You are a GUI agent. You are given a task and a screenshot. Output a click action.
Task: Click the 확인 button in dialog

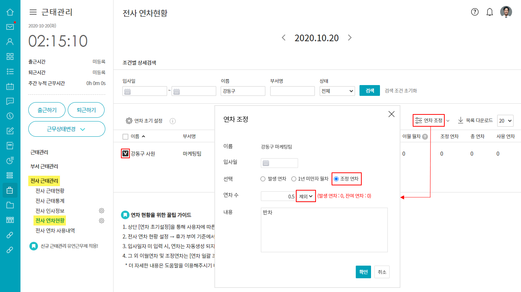tap(363, 272)
